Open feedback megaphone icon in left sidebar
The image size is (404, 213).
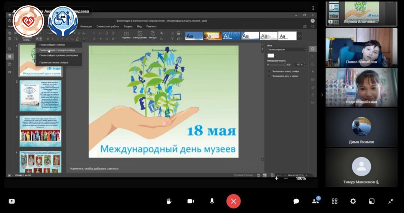9,72
